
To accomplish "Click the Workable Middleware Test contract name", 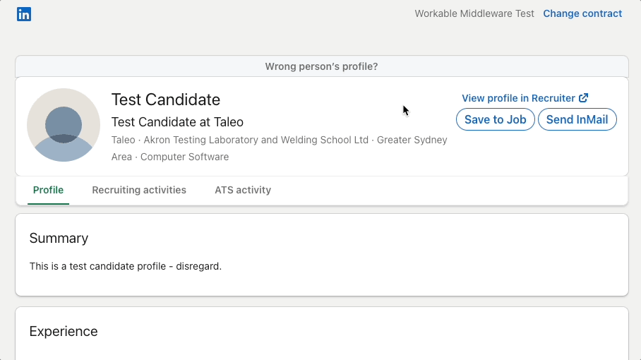I will click(474, 13).
